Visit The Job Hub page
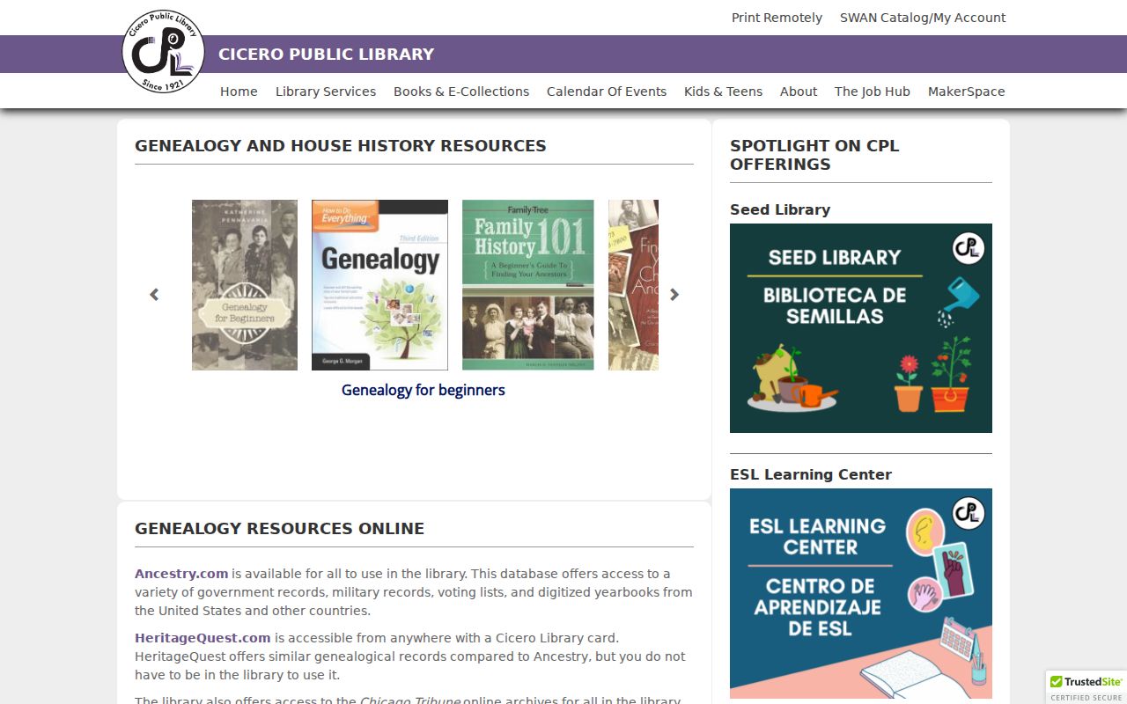The width and height of the screenshot is (1127, 704). (x=873, y=92)
